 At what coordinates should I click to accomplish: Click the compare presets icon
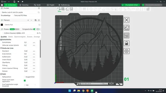click(x=38, y=29)
